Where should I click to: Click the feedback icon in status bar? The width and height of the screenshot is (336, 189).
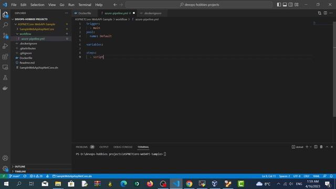click(x=325, y=176)
